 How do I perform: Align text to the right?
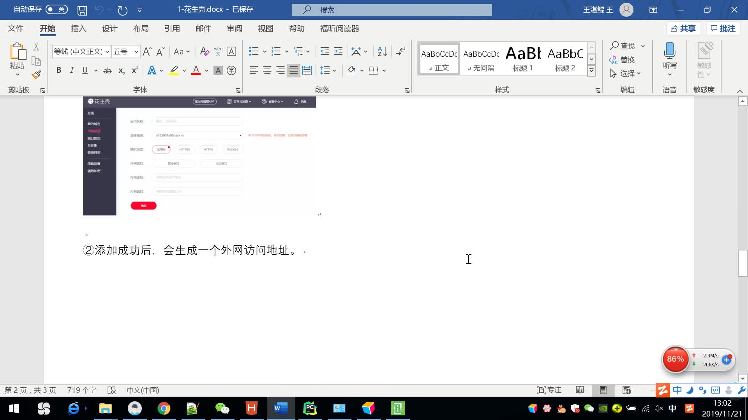(x=280, y=70)
